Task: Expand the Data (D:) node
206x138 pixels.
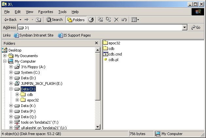Action: (11, 78)
